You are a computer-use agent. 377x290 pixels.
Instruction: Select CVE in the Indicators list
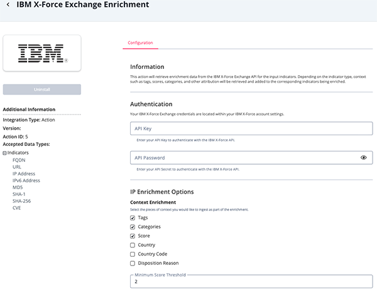(x=16, y=208)
